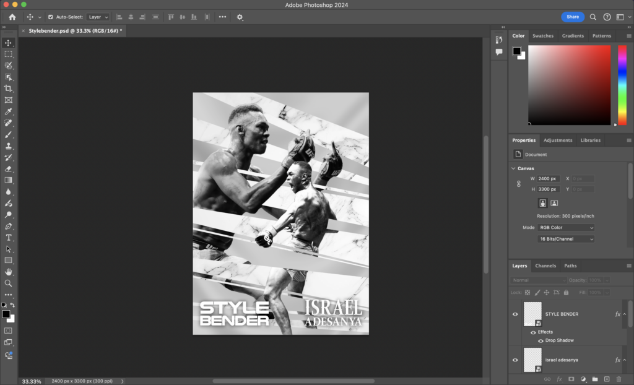Viewport: 634px width, 385px height.
Task: Collapse the Canvas section
Action: [513, 168]
